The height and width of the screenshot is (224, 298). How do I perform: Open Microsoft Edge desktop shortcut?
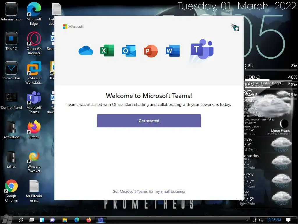coord(34,14)
